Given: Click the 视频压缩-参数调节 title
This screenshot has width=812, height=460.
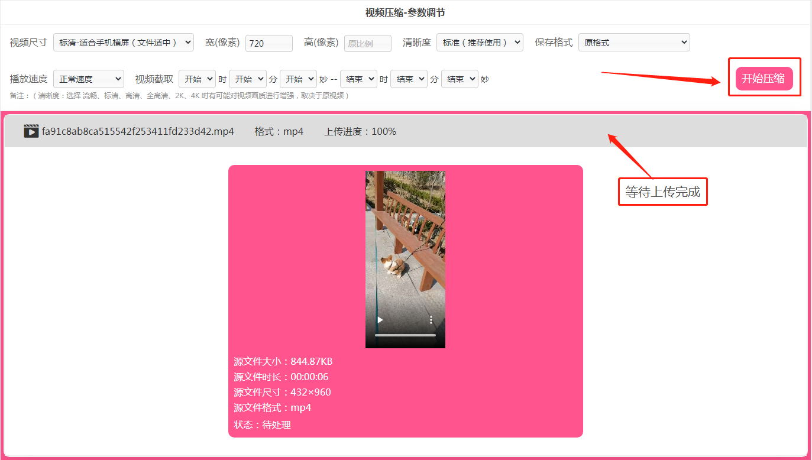Looking at the screenshot, I should click(405, 12).
